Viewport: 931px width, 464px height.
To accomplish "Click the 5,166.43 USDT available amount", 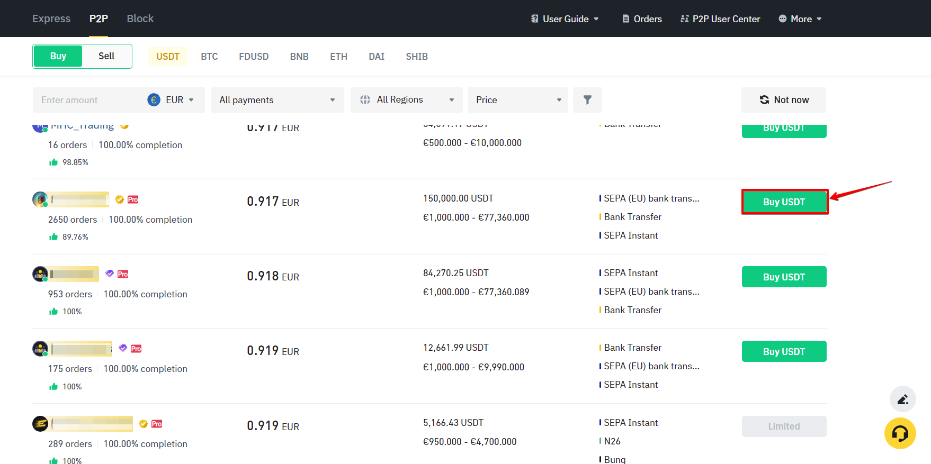I will tap(453, 423).
